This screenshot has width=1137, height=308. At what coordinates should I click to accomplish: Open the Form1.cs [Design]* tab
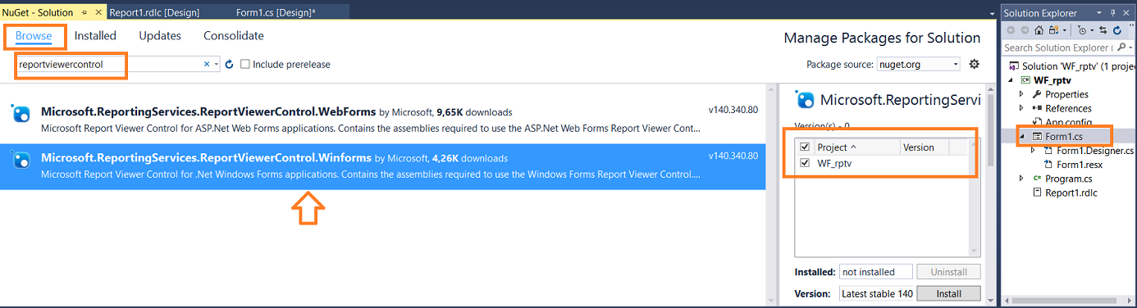coord(276,13)
